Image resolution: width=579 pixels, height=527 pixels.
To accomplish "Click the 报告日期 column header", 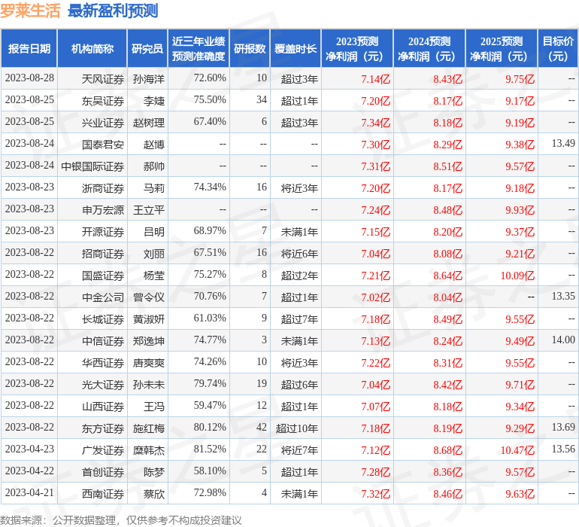I will coord(29,48).
